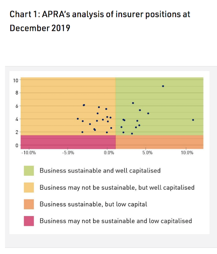Click the pink low-capital unsustainable region
Screen dimensions: 217x254
tap(68, 142)
